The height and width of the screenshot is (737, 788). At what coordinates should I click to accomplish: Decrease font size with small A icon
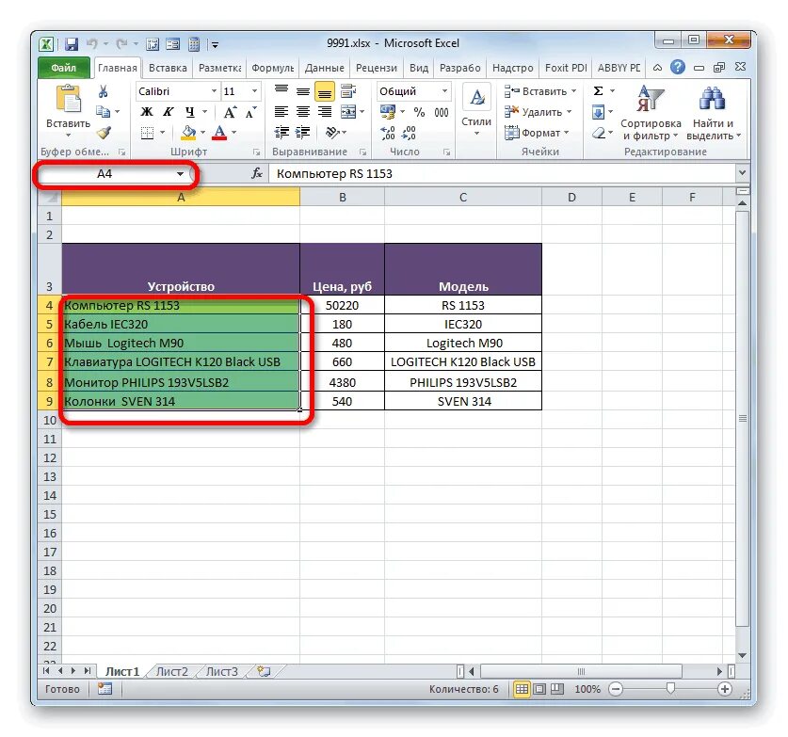[x=250, y=112]
